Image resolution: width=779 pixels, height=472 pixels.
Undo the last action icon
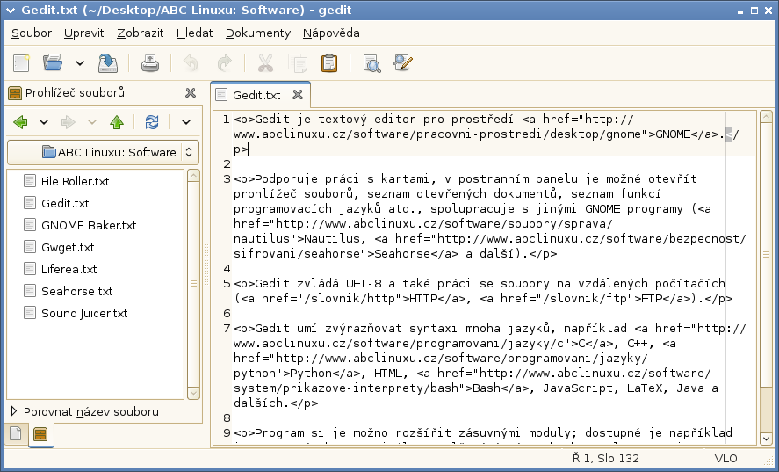click(191, 63)
